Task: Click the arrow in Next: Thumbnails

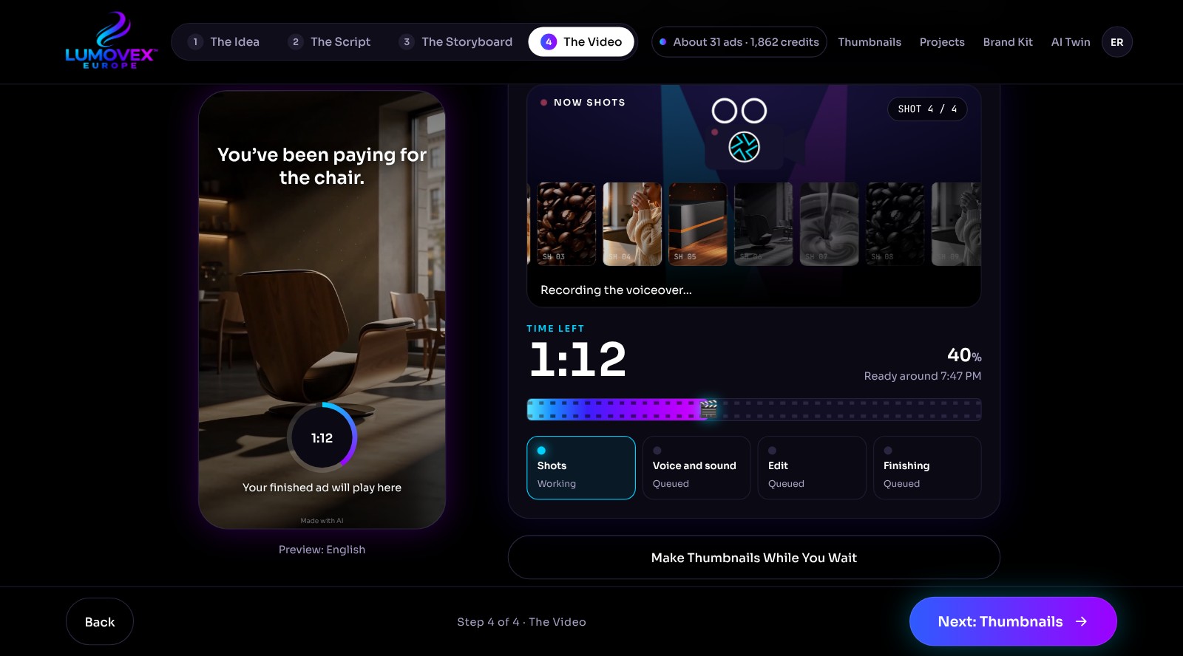Action: point(1081,621)
